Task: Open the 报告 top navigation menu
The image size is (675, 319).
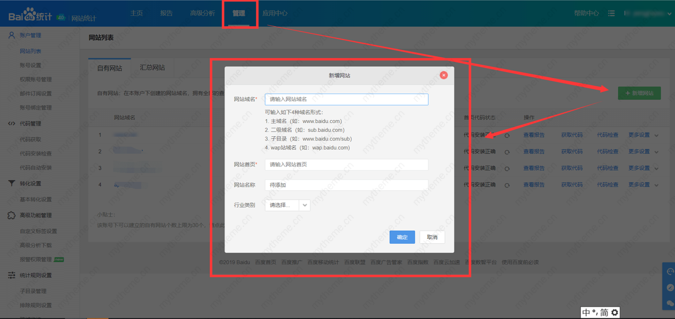Action: click(x=166, y=13)
